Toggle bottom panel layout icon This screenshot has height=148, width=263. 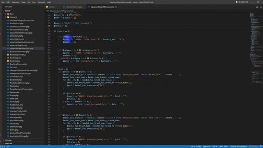240,2
